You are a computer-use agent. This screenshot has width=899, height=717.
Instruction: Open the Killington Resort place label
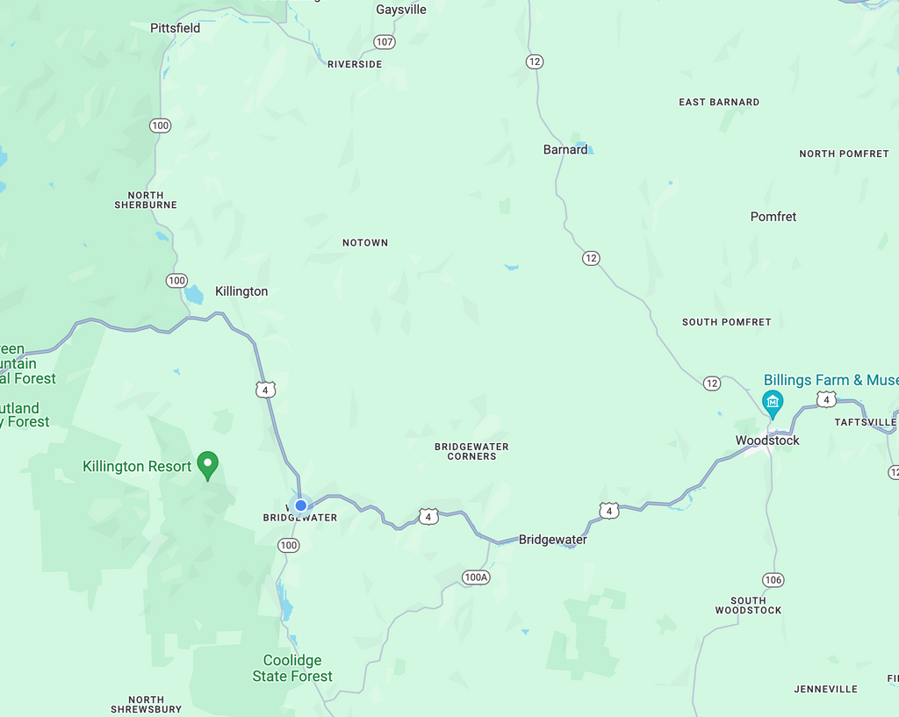click(x=136, y=466)
